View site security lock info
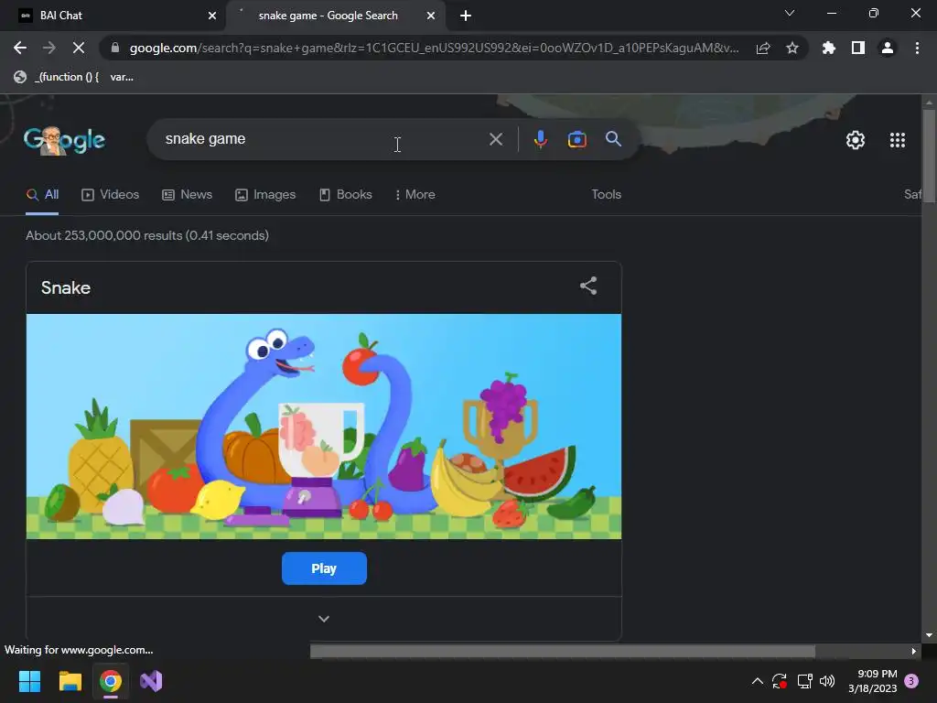The image size is (937, 703). 115,48
